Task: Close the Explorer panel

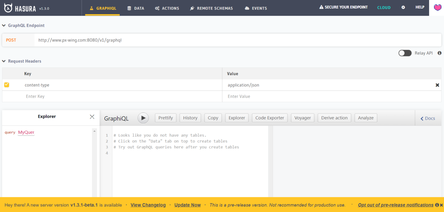Action: click(x=92, y=117)
